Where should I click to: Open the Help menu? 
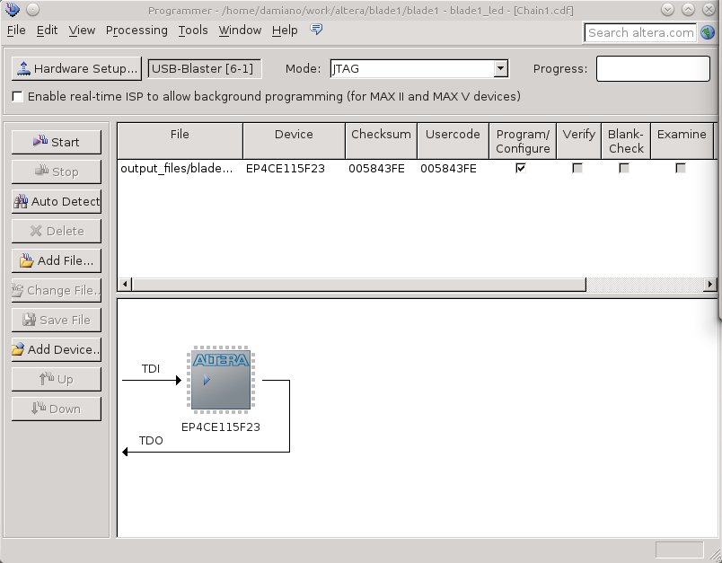(x=285, y=31)
